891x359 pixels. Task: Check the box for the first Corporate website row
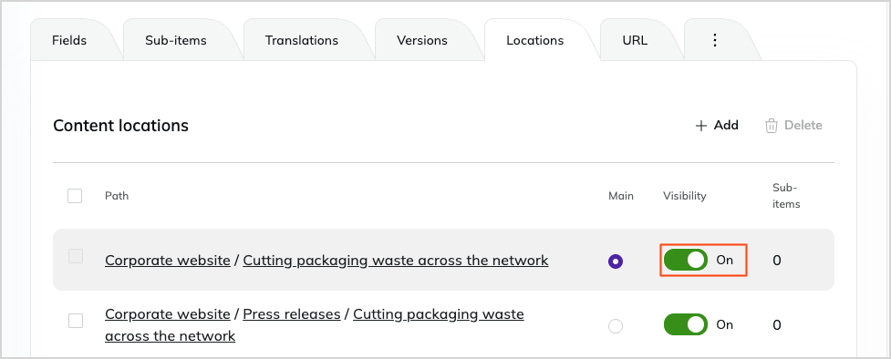tap(76, 256)
